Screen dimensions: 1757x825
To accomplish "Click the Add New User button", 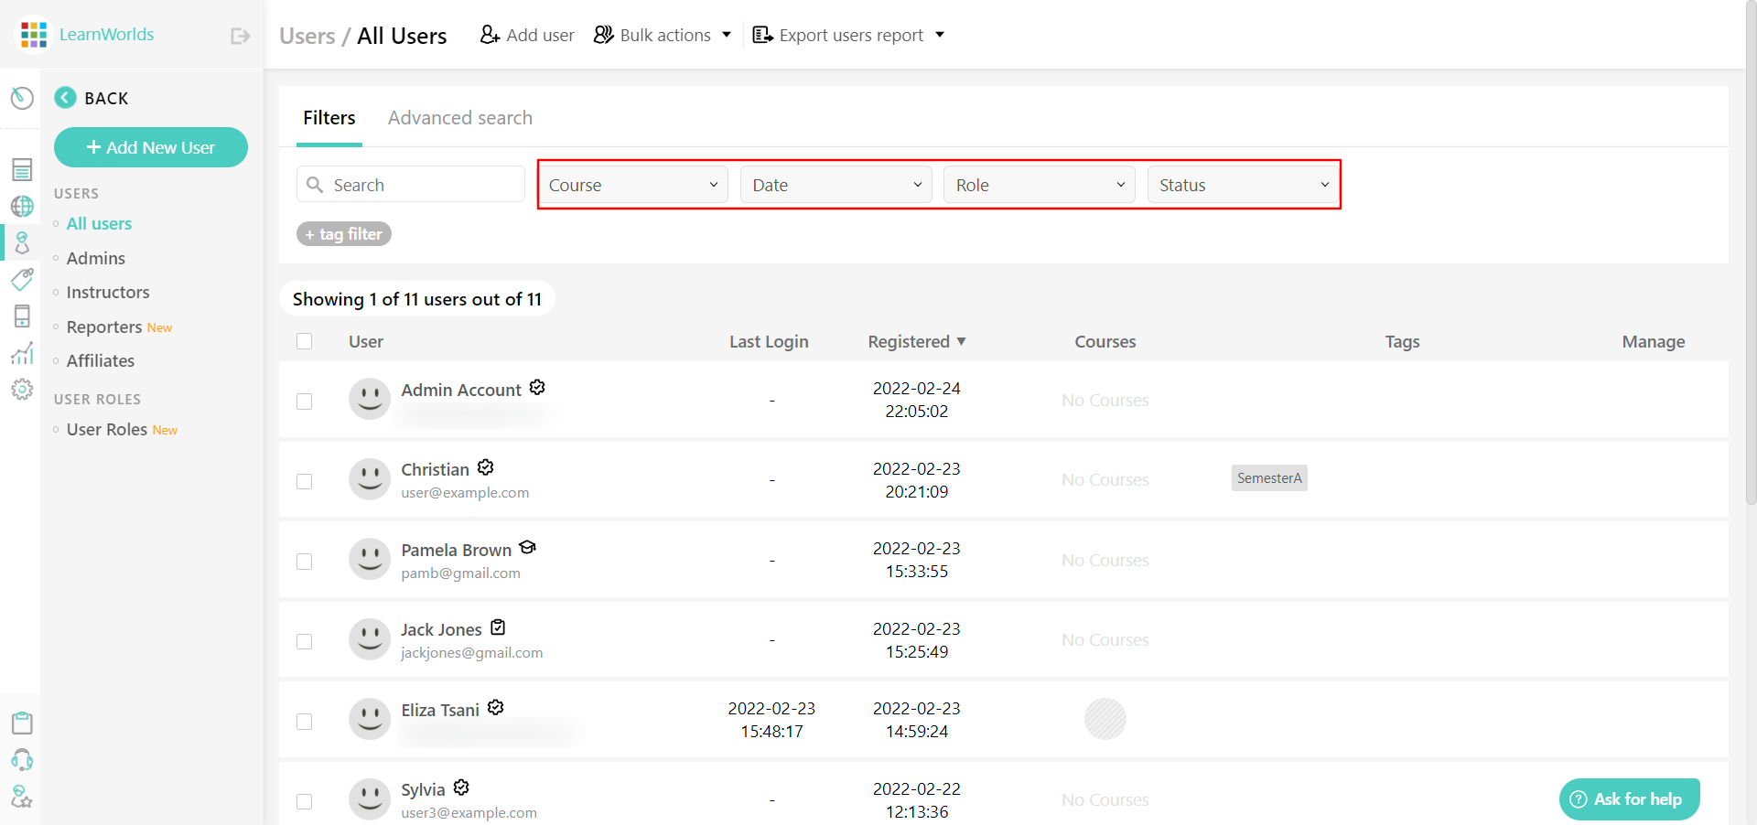I will 150,147.
